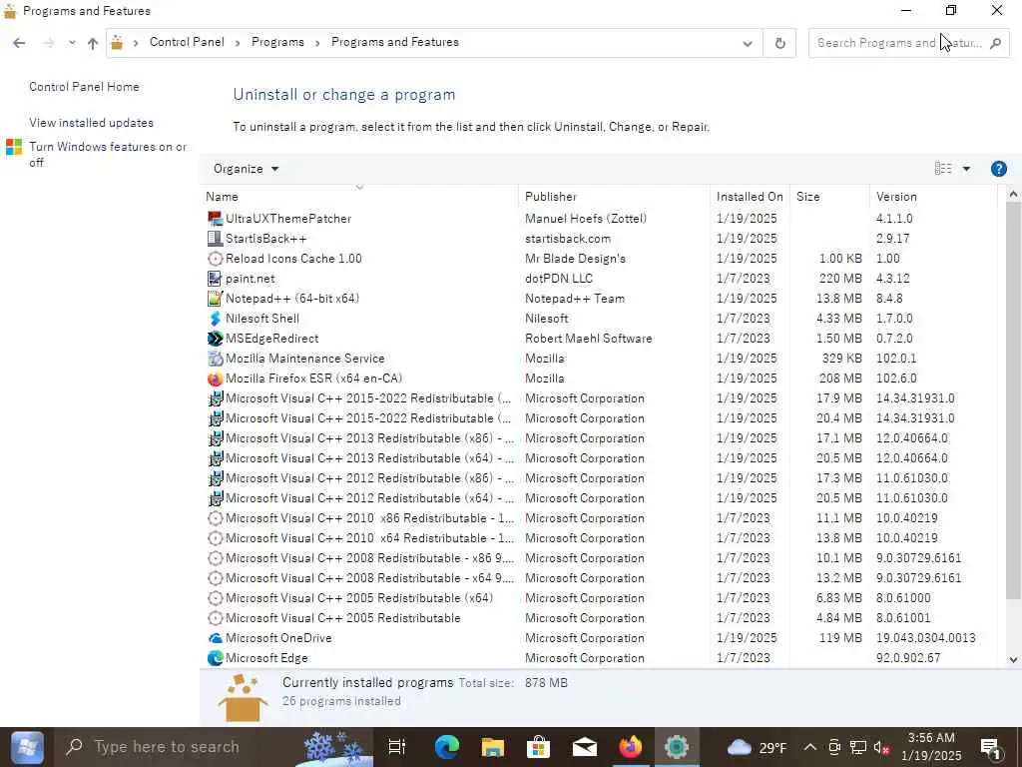1022x767 pixels.
Task: Select the Mozilla Maintenance Service icon
Action: tap(215, 359)
